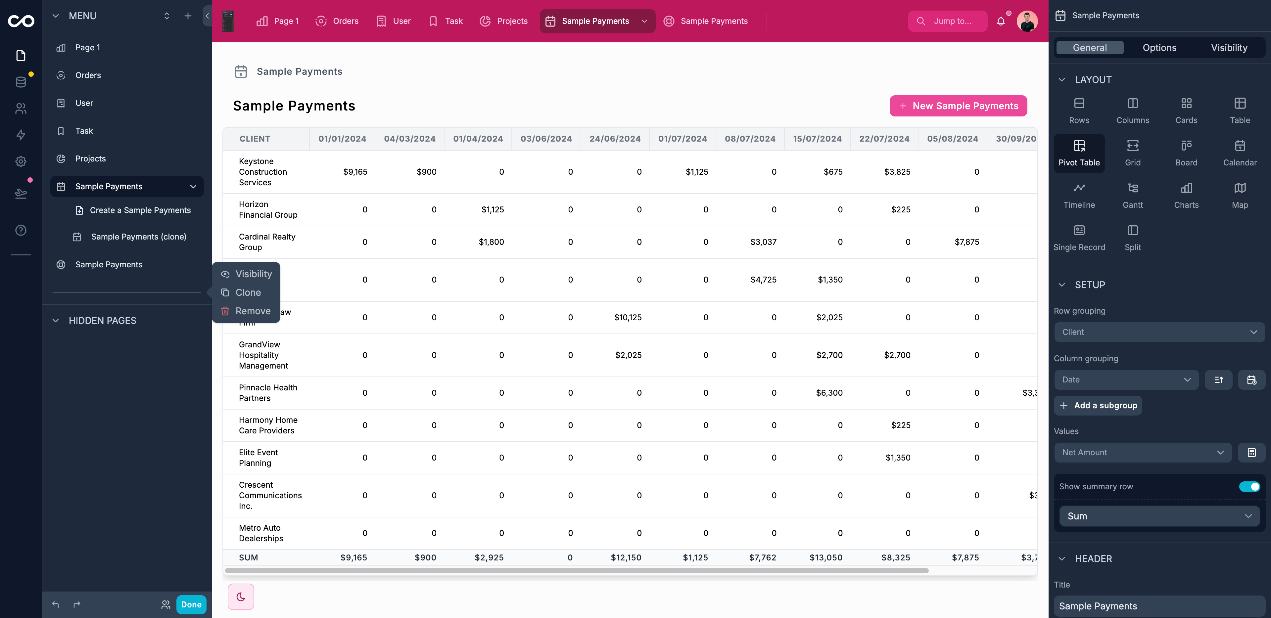Add a new menu page with plus icon
The image size is (1271, 618).
point(187,16)
